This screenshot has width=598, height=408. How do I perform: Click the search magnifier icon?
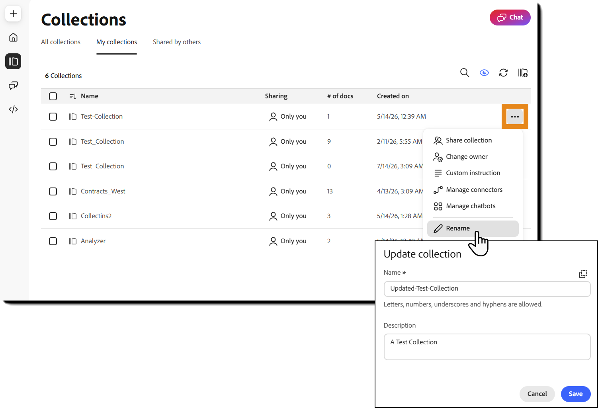click(465, 73)
